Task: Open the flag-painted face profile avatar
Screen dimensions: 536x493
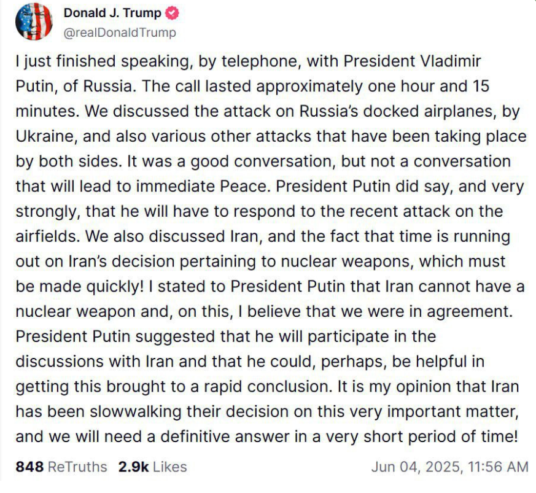Action: (x=34, y=22)
